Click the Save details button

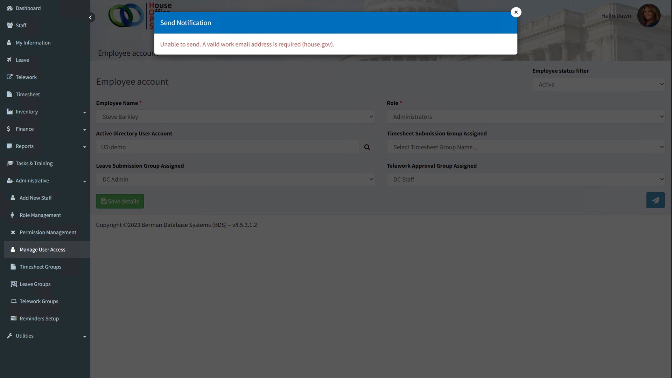[120, 201]
